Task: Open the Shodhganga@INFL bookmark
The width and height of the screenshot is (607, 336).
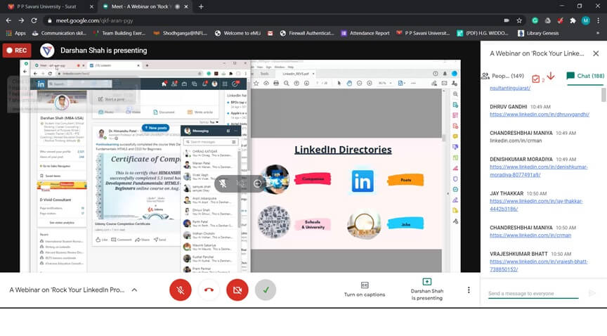Action: point(181,33)
